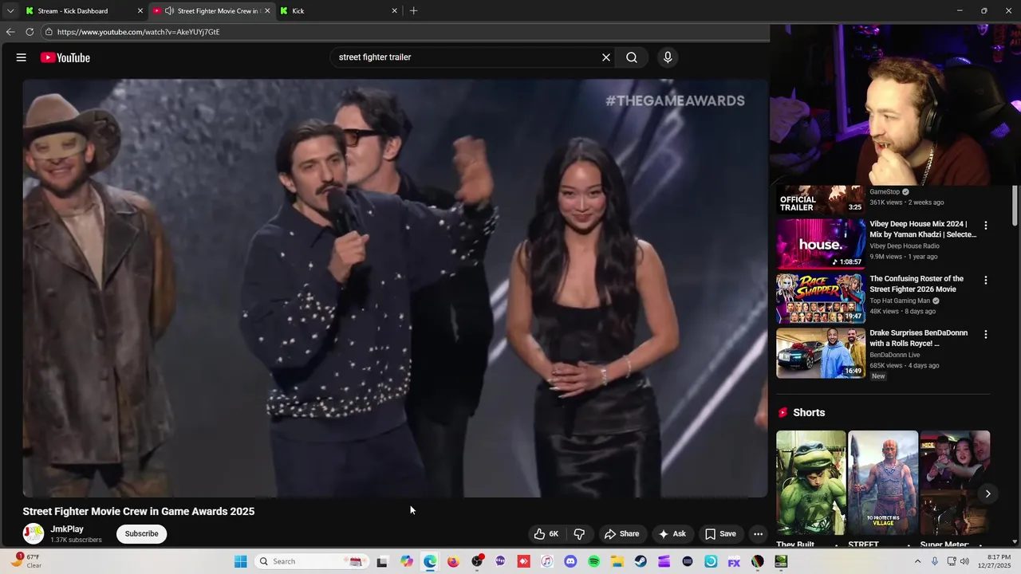
Task: Open the GameStop Official Trailer thumbnail
Action: click(x=821, y=200)
